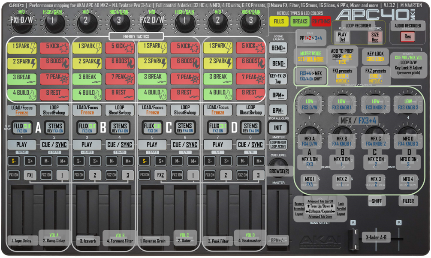Tap the 6 BOOST pad on deck C

185,63
